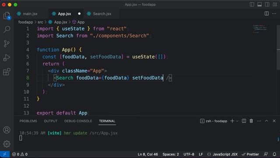Open the terminal launch profile dropdown
The image size is (280, 158).
pyautogui.click(x=237, y=121)
